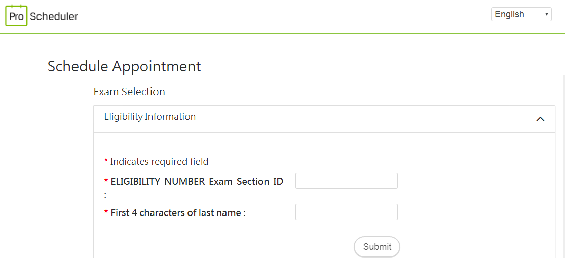This screenshot has width=565, height=258.
Task: Click the green divider line under the header
Action: 283,34
